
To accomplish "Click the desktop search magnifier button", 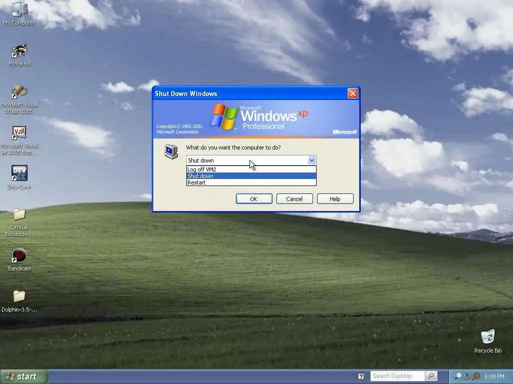I will tap(431, 376).
